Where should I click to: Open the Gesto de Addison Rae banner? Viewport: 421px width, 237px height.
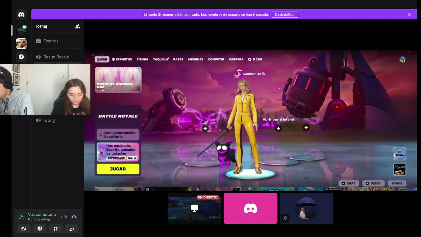[x=118, y=80]
